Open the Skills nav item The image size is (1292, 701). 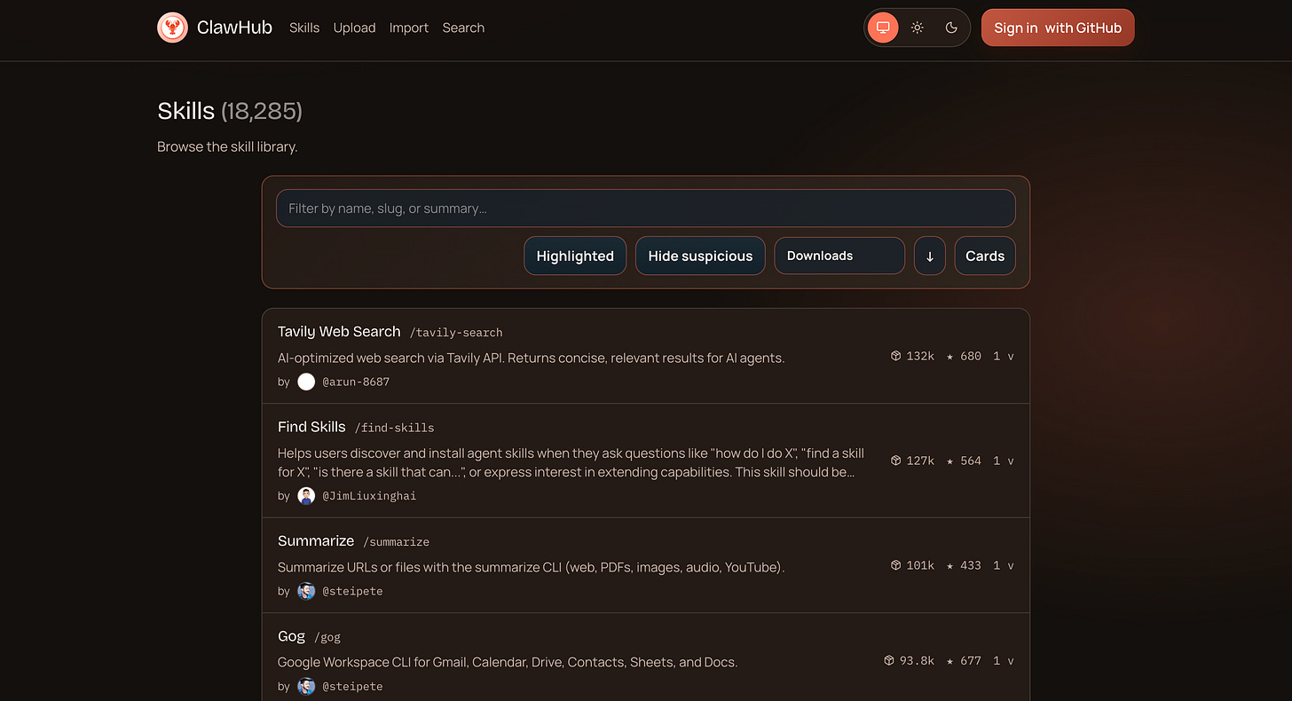point(304,28)
